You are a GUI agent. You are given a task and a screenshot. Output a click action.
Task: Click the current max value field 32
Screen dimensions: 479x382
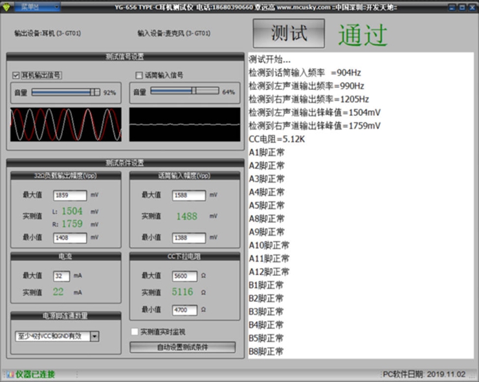pos(61,276)
